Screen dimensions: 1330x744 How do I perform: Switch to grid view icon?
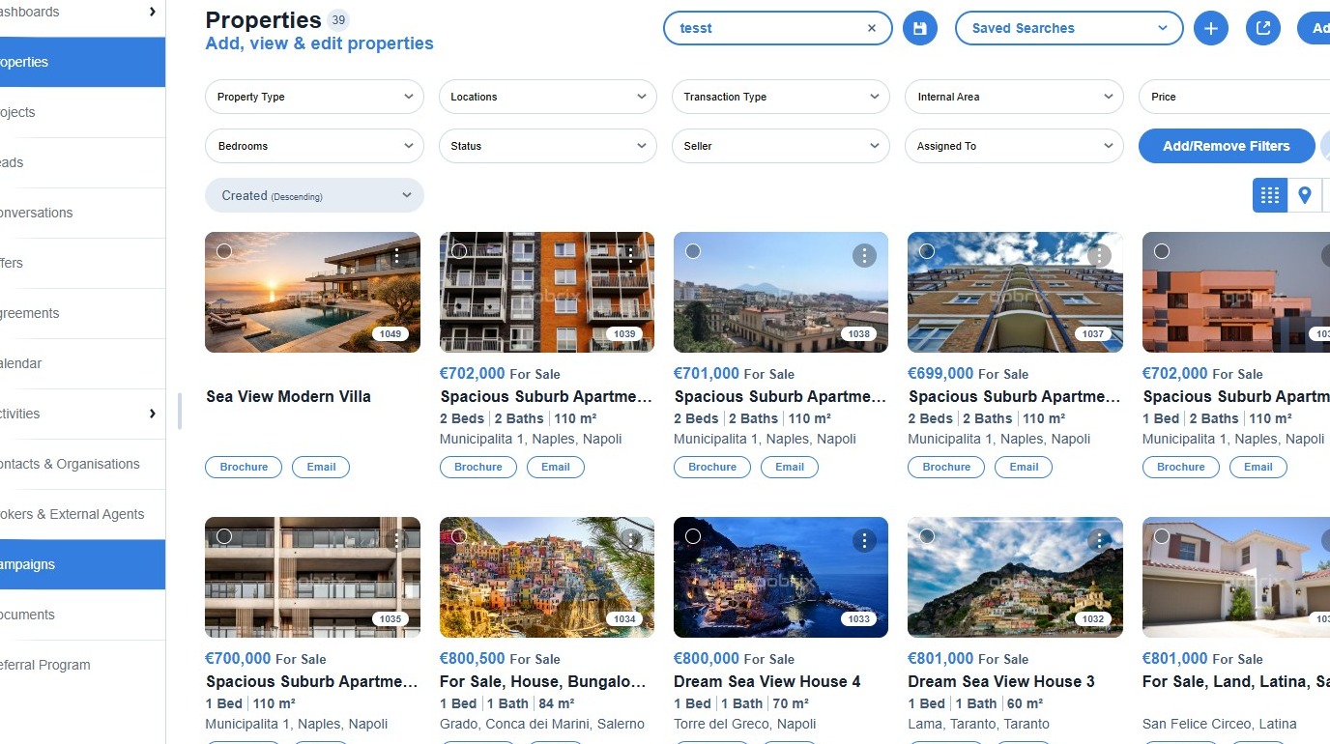click(x=1270, y=195)
